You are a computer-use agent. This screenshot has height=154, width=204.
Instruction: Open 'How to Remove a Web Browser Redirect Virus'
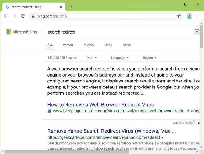pyautogui.click(x=100, y=104)
